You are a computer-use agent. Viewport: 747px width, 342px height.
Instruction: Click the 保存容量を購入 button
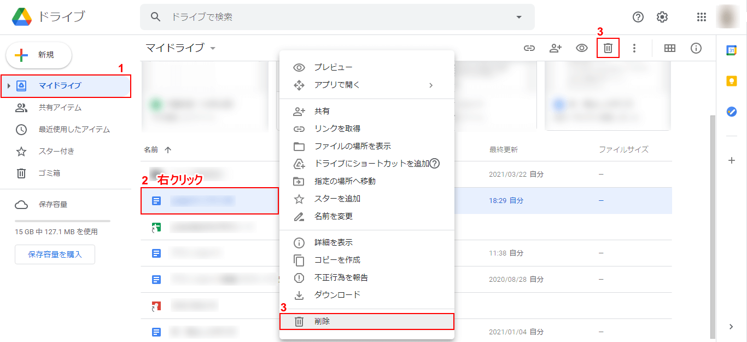tap(55, 254)
